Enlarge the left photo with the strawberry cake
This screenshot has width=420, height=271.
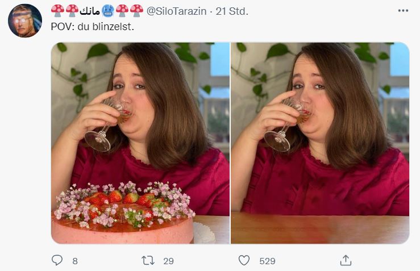pyautogui.click(x=140, y=143)
